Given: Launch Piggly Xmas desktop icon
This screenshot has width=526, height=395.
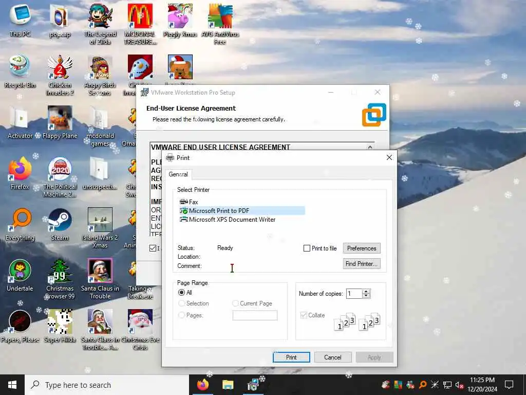Looking at the screenshot, I should tap(180, 20).
